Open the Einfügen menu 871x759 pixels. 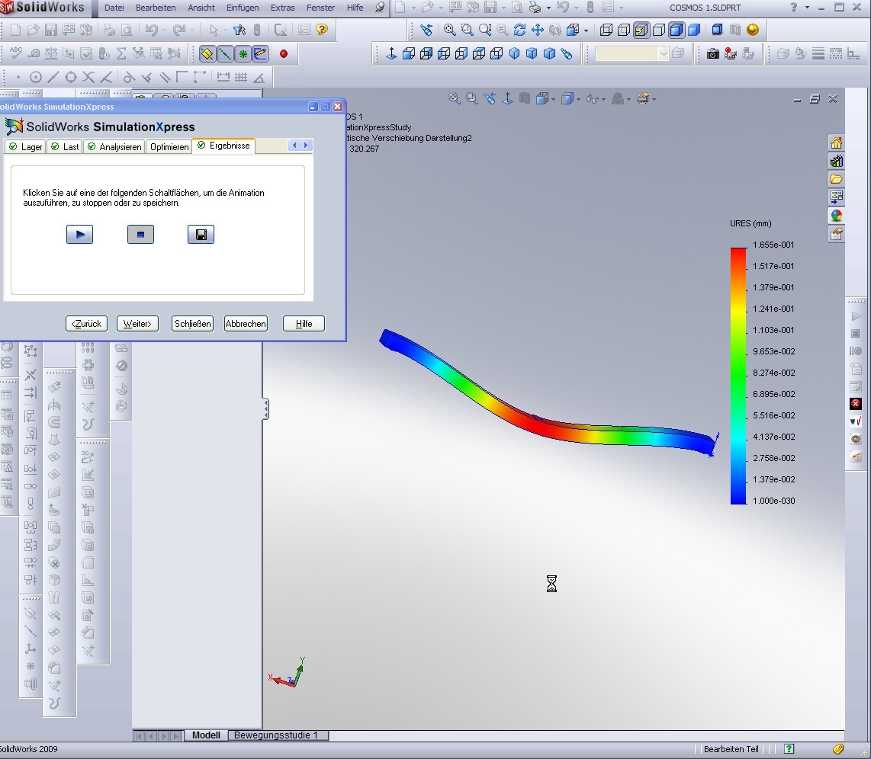point(243,8)
